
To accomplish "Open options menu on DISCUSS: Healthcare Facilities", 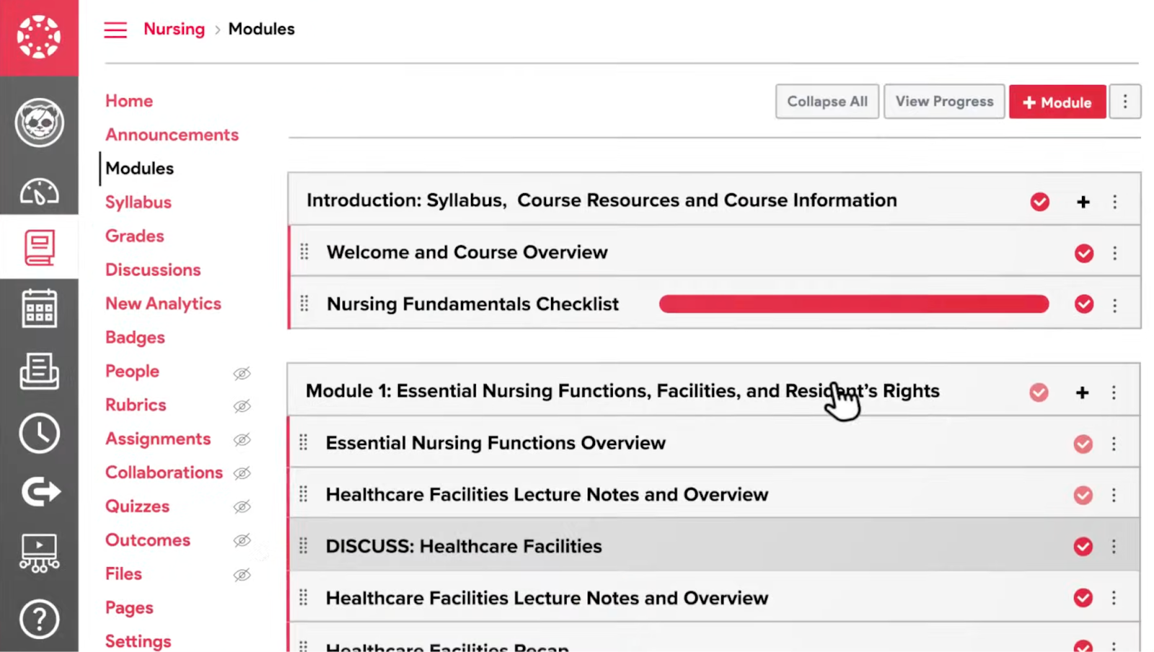I will (1114, 547).
